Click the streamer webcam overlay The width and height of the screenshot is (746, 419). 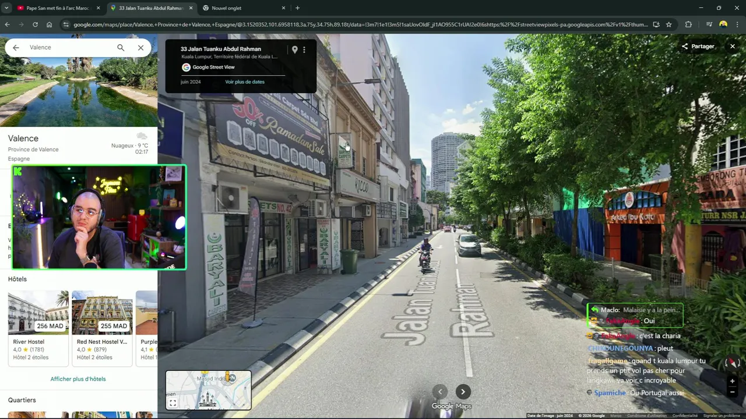pos(99,217)
